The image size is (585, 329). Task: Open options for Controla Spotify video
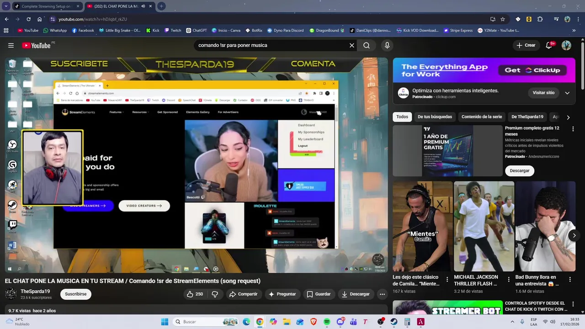(x=573, y=304)
